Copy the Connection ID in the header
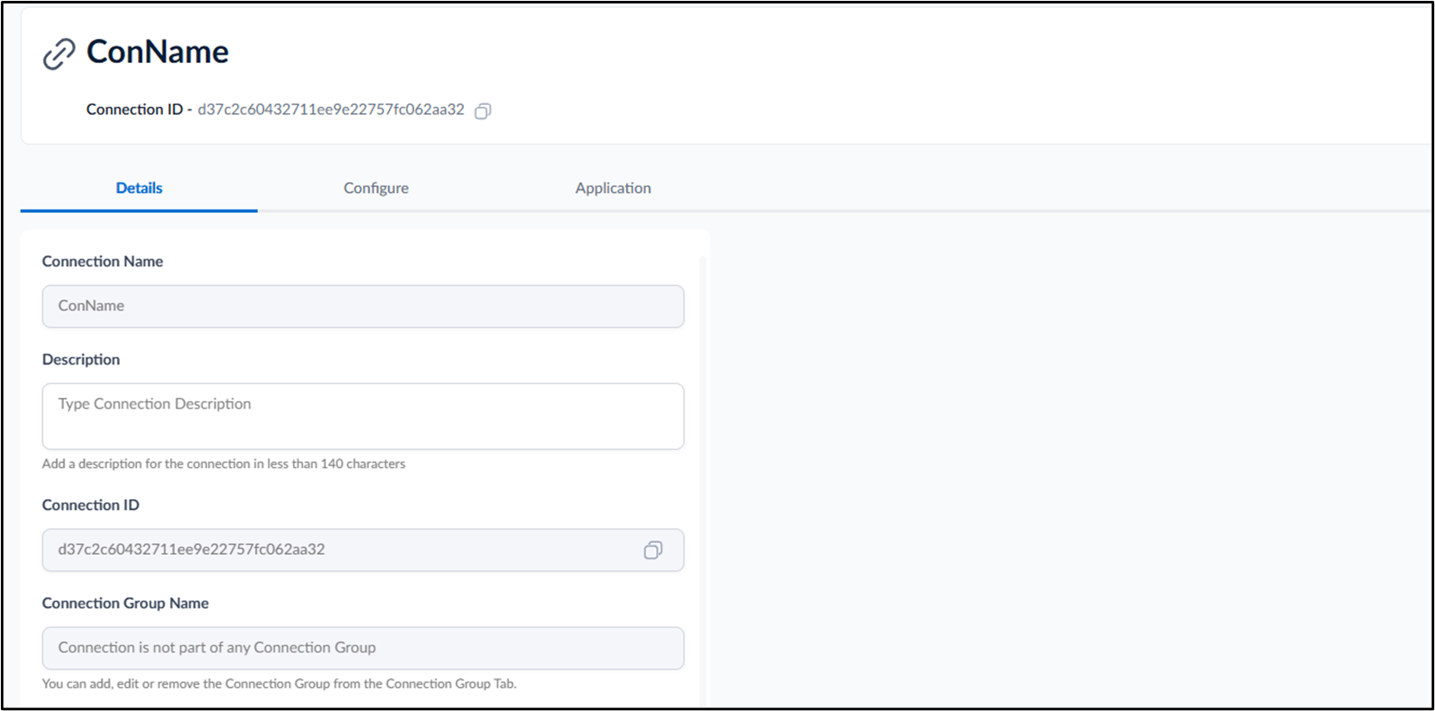The image size is (1435, 711). coord(483,110)
